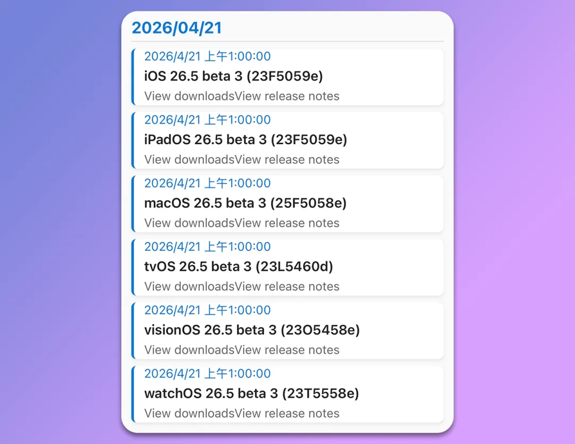The height and width of the screenshot is (444, 575).
Task: Click View downloads under visionOS 26.5 beta 3
Action: (189, 350)
